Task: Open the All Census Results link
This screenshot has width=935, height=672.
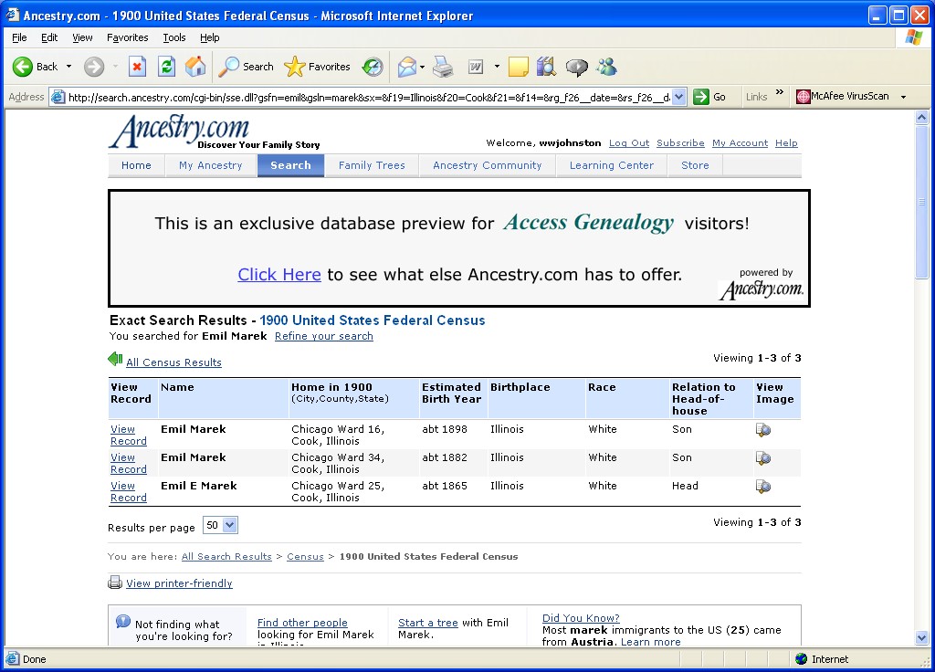Action: tap(173, 362)
